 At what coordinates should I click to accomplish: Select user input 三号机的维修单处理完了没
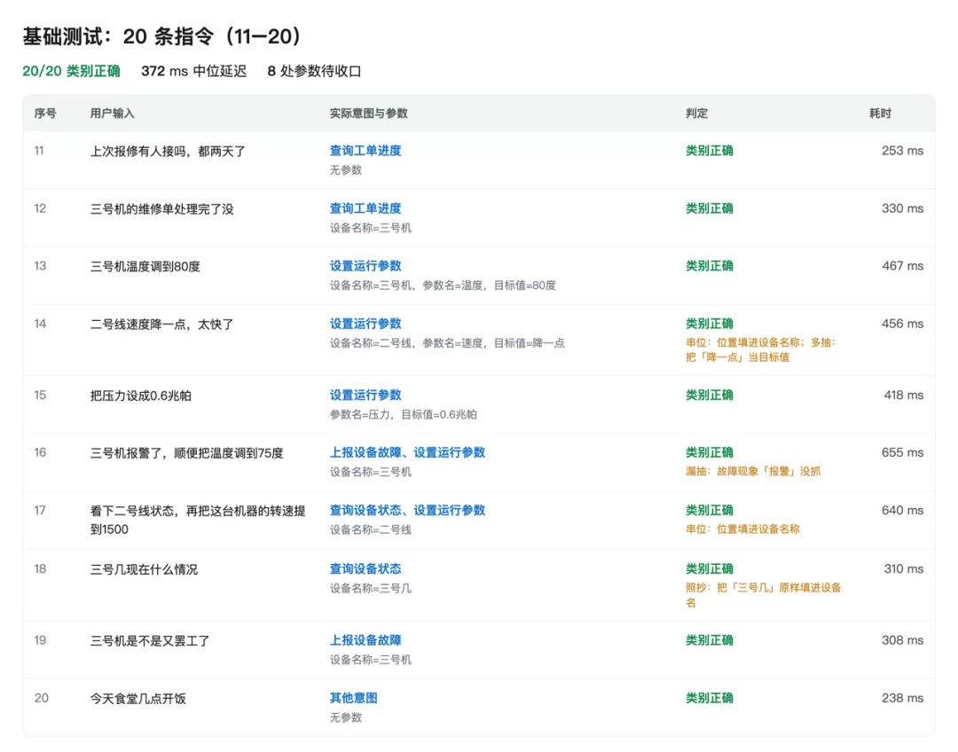[x=162, y=209]
